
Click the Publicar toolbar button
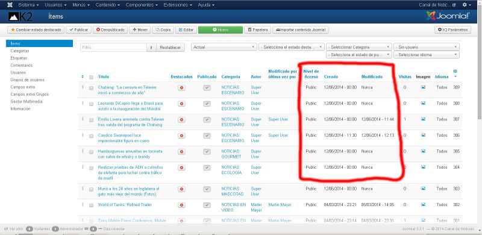tap(79, 30)
